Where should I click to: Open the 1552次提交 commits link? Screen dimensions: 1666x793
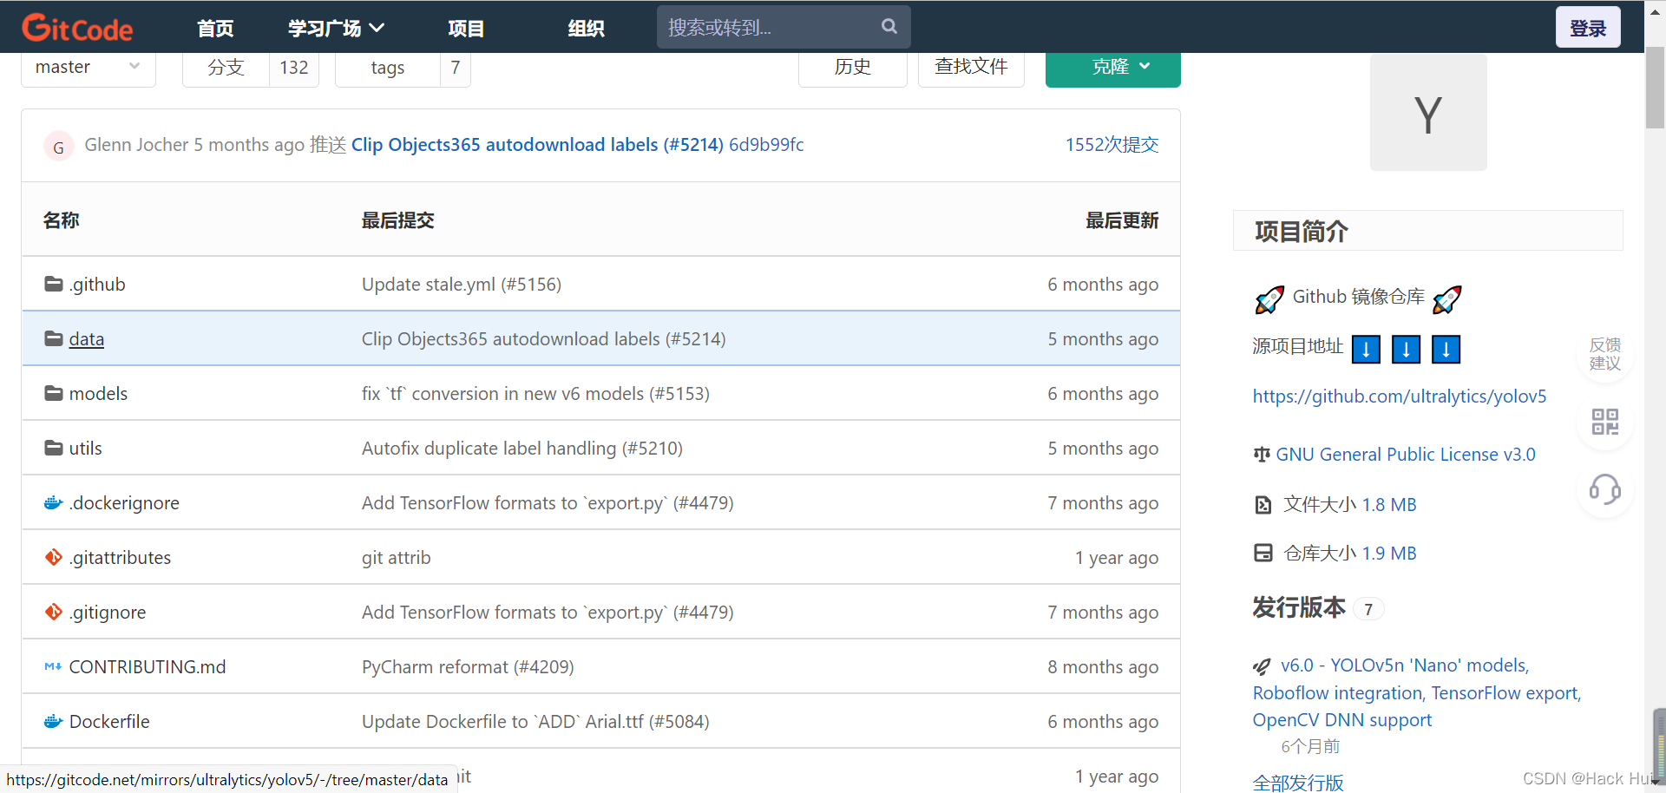tap(1112, 145)
